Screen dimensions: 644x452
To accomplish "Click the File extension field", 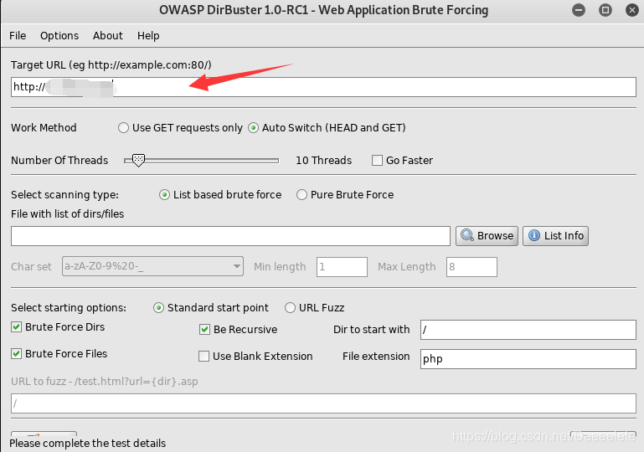I will click(x=528, y=359).
